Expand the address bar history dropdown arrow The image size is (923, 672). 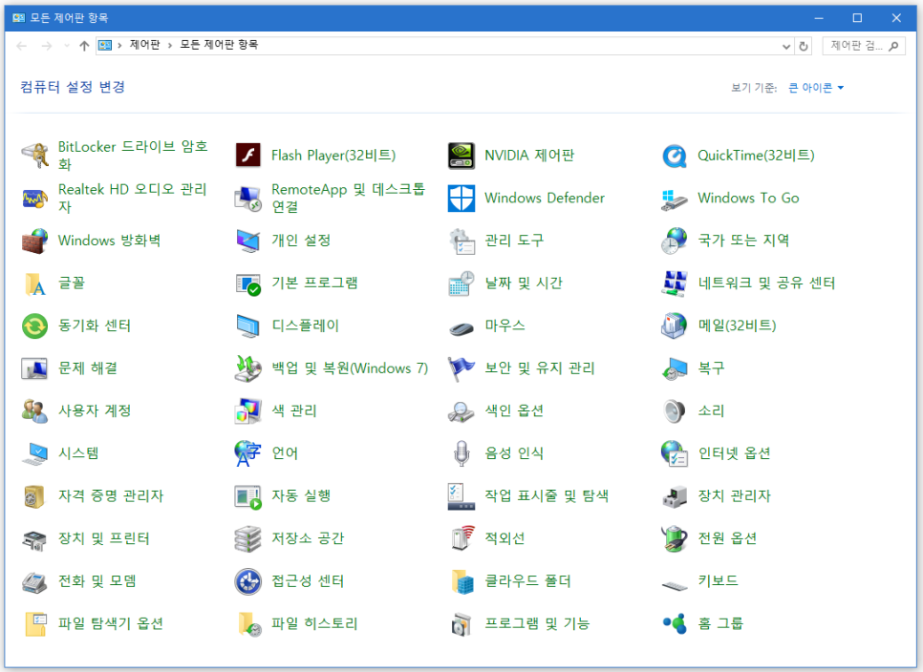pos(786,46)
